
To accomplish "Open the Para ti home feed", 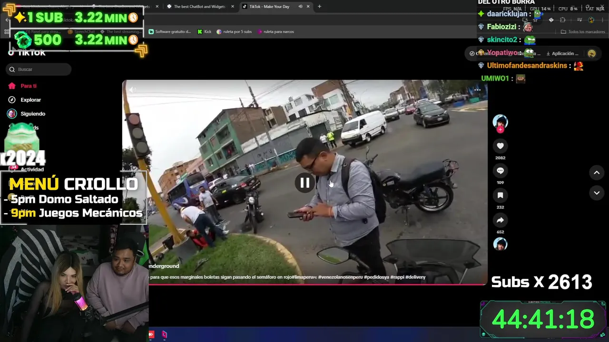I will [22, 86].
